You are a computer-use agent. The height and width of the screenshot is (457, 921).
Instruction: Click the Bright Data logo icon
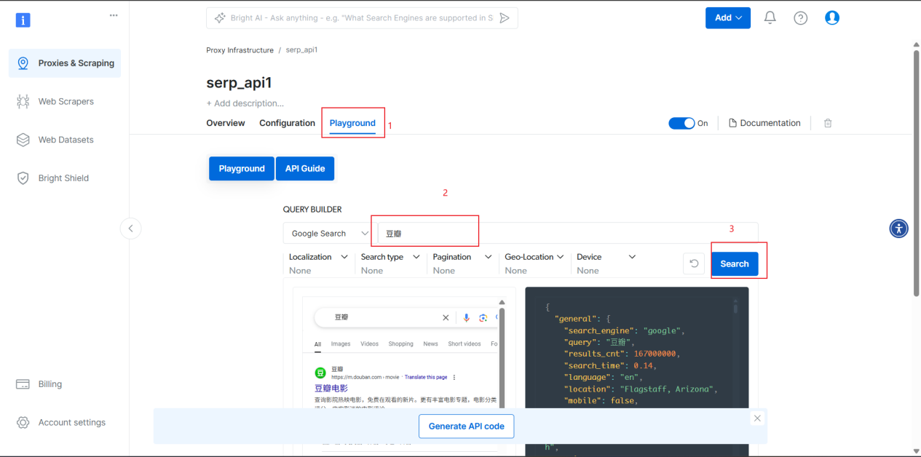coord(23,20)
